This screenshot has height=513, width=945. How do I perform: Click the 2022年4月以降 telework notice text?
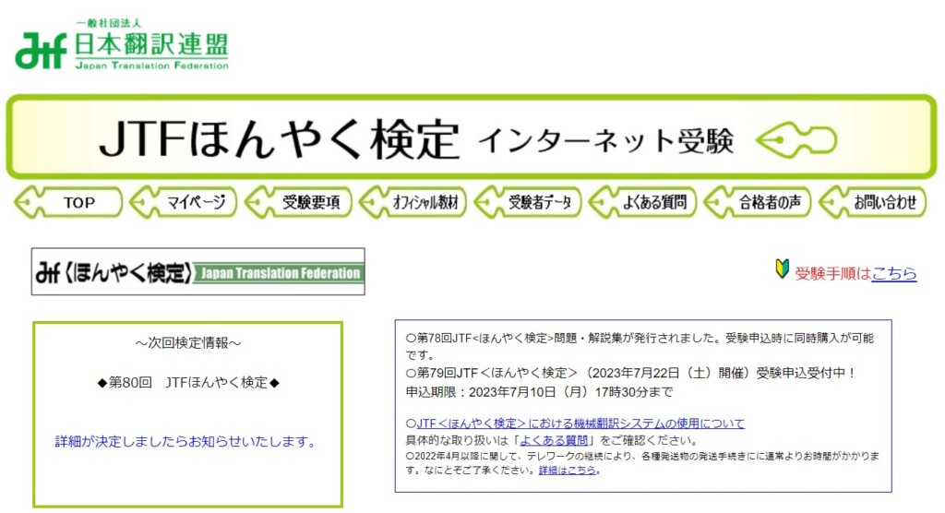tap(642, 463)
